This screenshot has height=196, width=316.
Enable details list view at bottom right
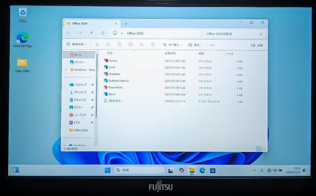point(259,149)
